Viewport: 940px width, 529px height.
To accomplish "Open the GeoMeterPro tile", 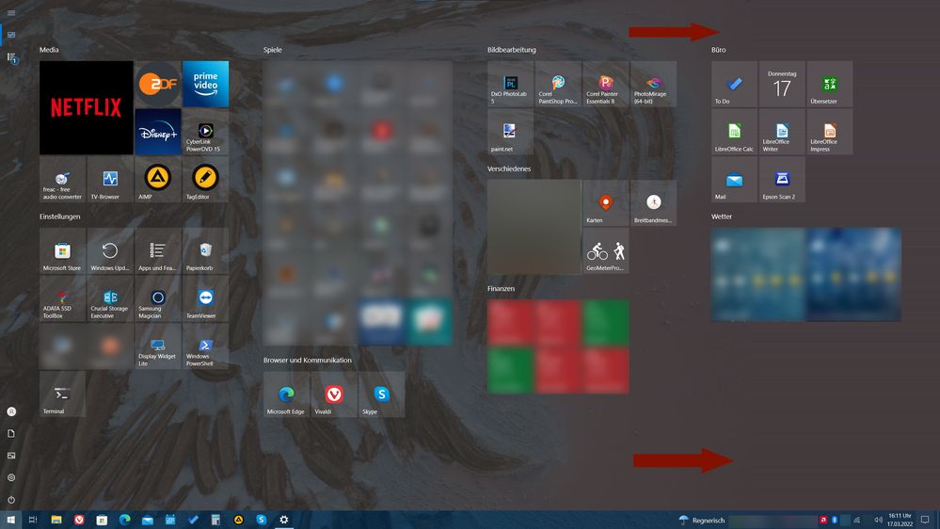I will click(x=605, y=250).
